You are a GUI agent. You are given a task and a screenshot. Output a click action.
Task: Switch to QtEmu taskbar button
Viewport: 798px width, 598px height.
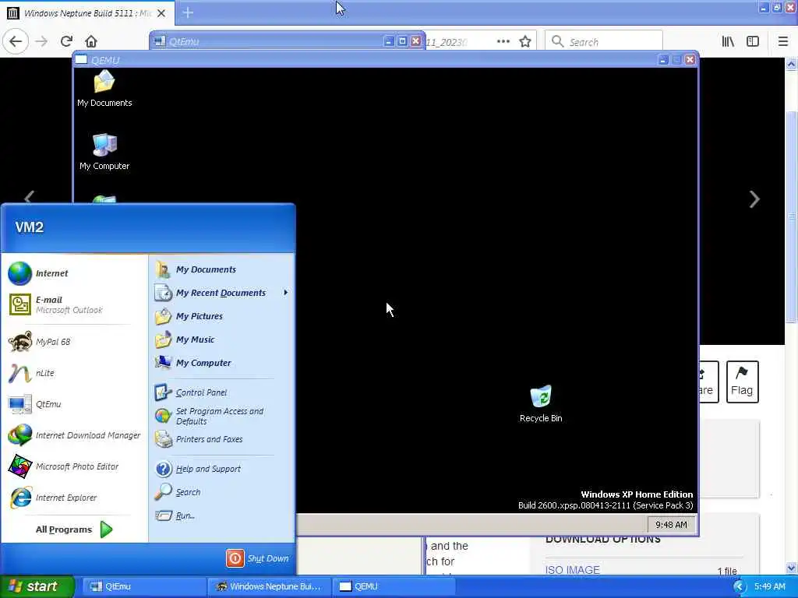tap(143, 586)
